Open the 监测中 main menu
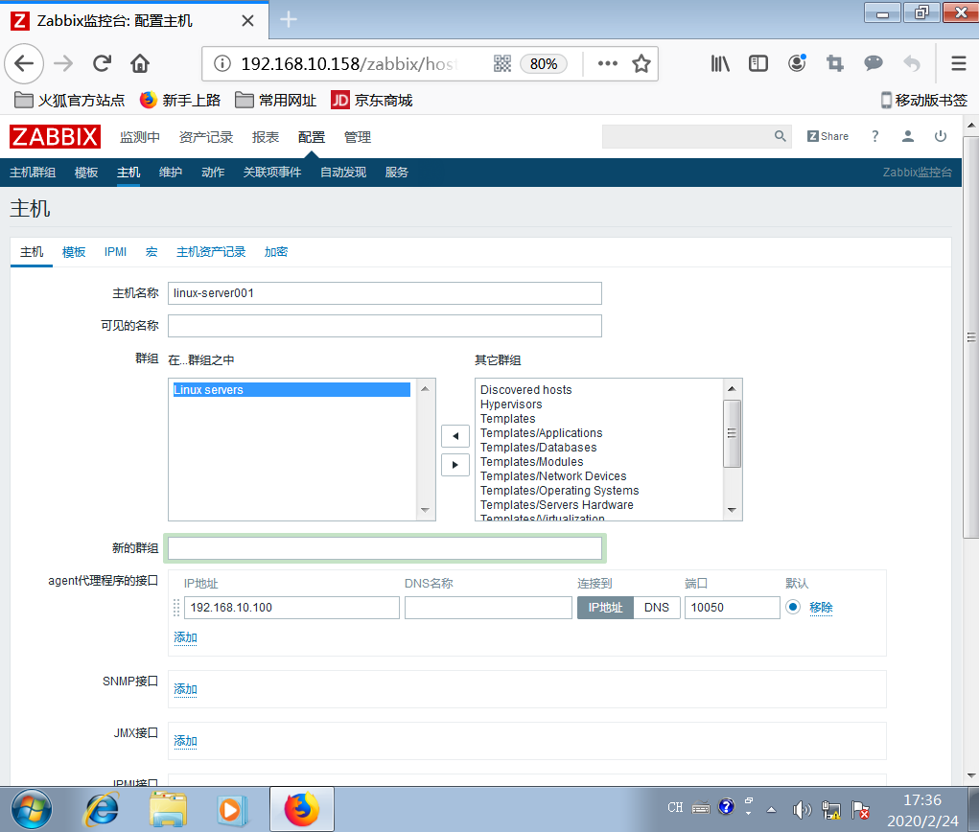The width and height of the screenshot is (979, 832). tap(140, 137)
